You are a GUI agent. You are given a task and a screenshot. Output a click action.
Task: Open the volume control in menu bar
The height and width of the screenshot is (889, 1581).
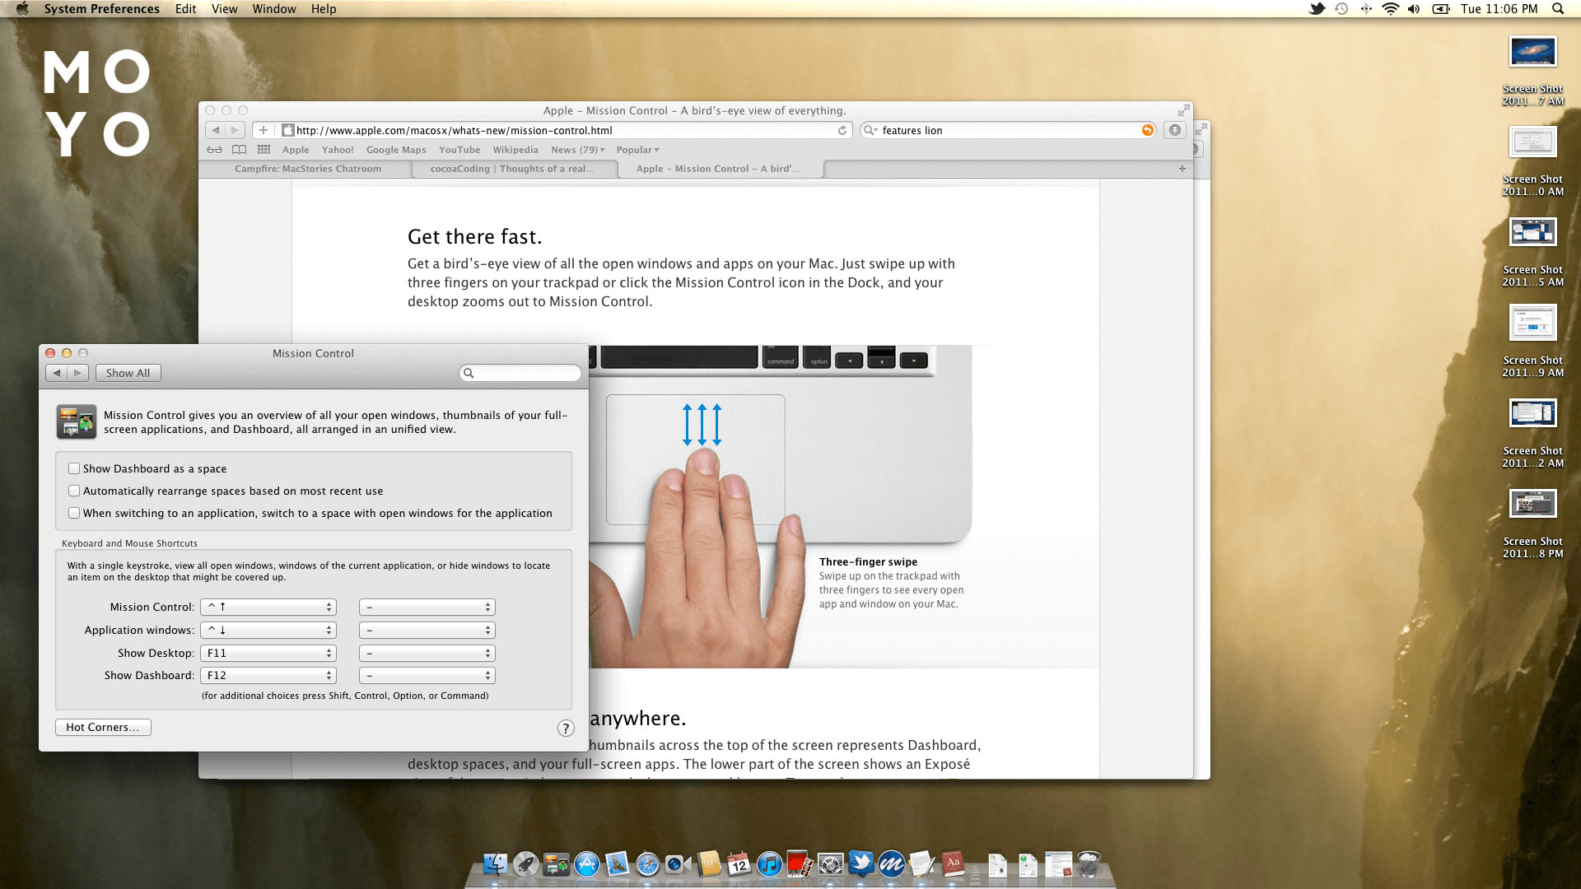coord(1414,9)
